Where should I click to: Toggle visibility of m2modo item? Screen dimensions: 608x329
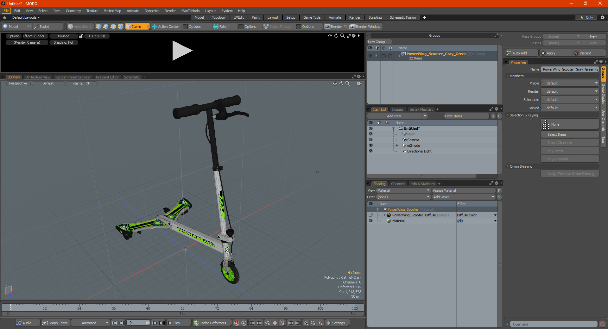(x=370, y=145)
